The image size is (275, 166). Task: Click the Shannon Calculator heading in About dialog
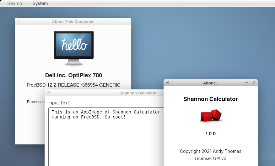[x=210, y=99]
